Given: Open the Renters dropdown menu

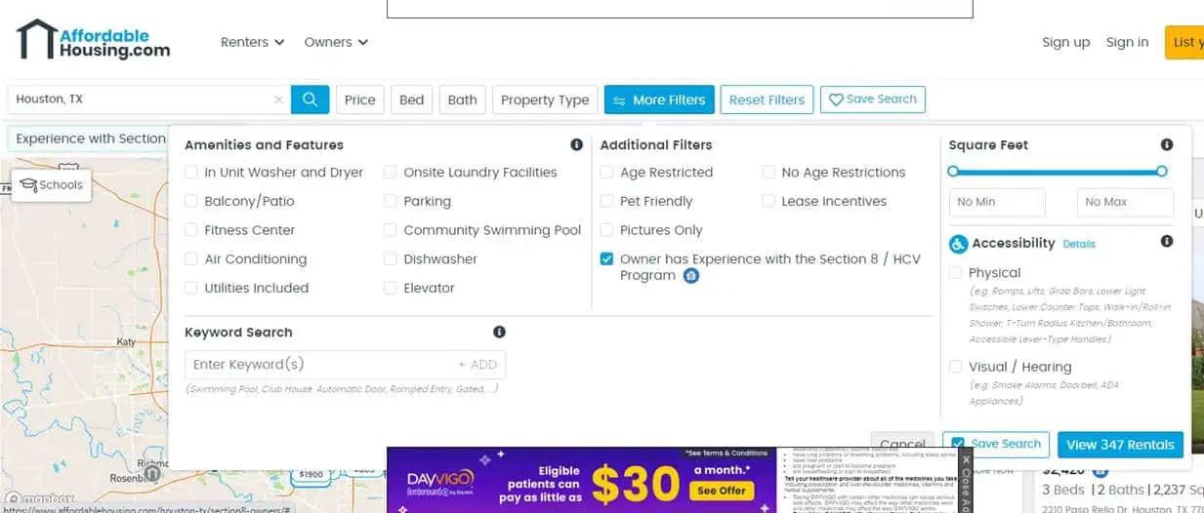Looking at the screenshot, I should coord(252,42).
